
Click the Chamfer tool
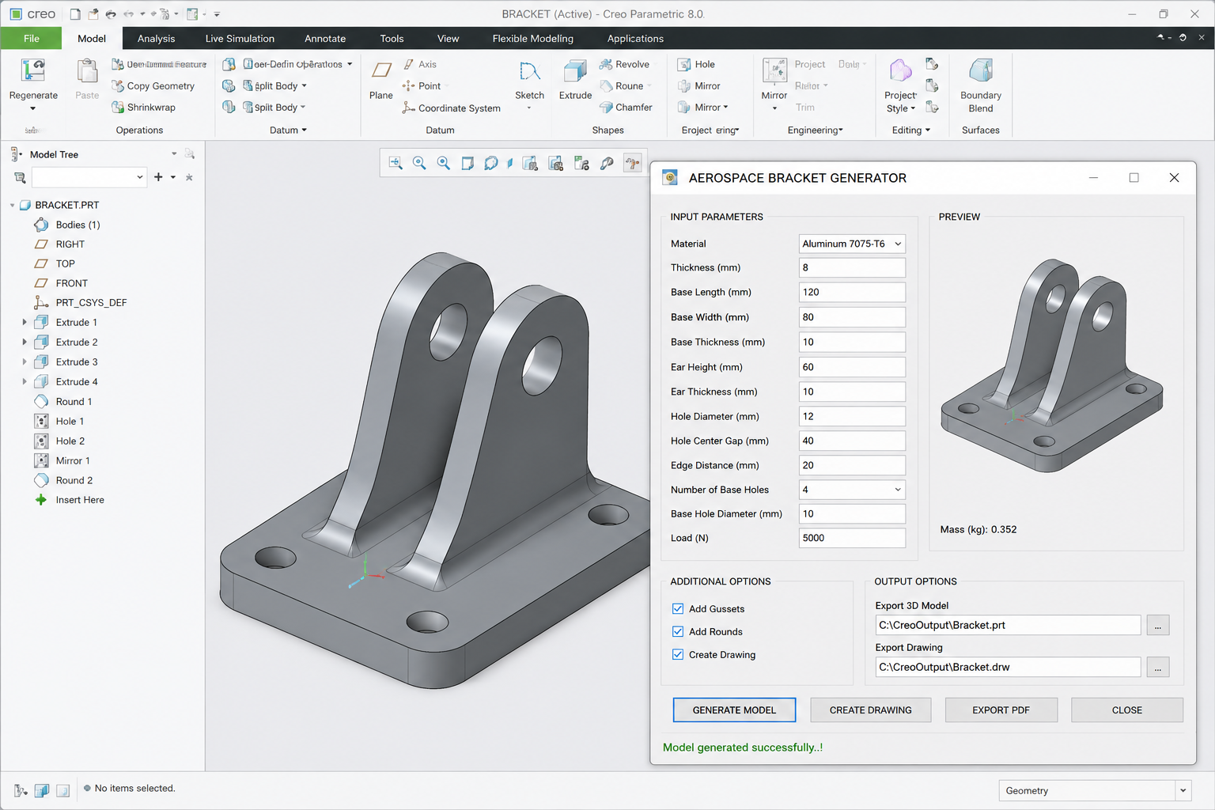(626, 108)
